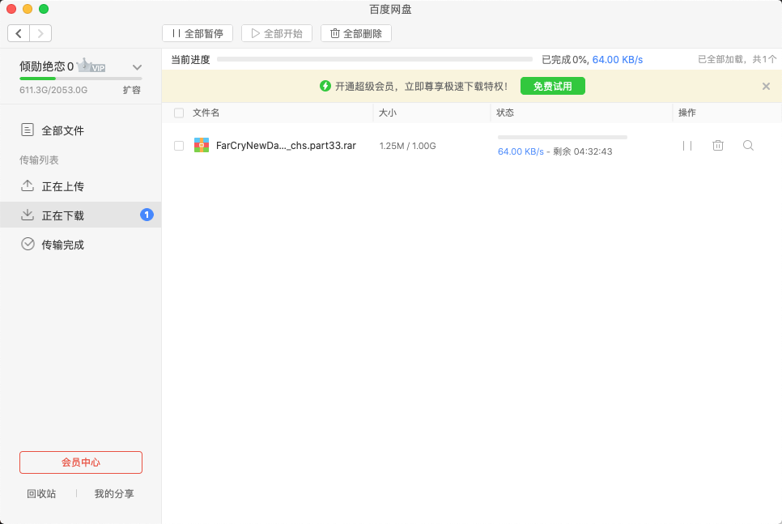
Task: Delete the FarCryNewDawn part33 download task
Action: (x=718, y=145)
